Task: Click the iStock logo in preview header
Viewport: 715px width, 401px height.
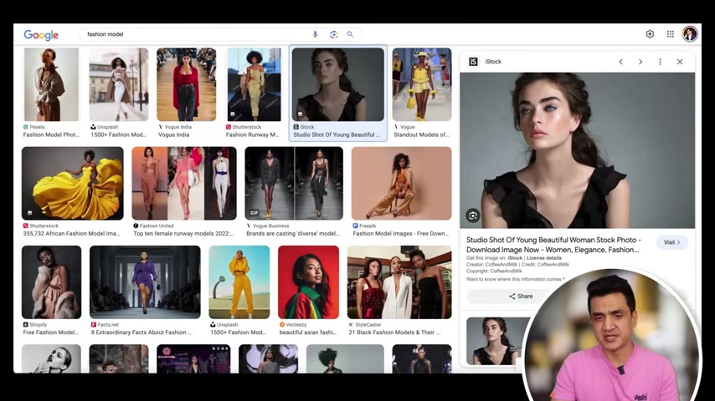Action: 473,62
